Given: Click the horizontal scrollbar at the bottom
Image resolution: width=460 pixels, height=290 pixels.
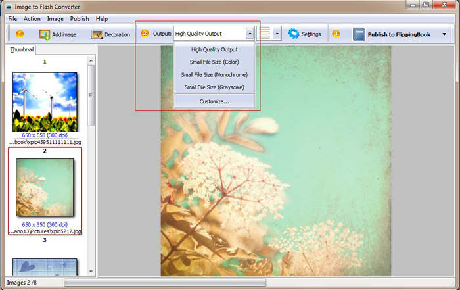Looking at the screenshot, I should point(165,283).
